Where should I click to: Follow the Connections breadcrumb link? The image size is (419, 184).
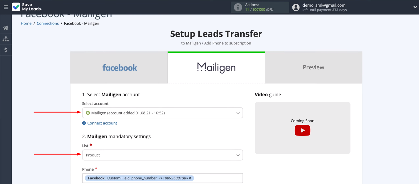tap(48, 23)
